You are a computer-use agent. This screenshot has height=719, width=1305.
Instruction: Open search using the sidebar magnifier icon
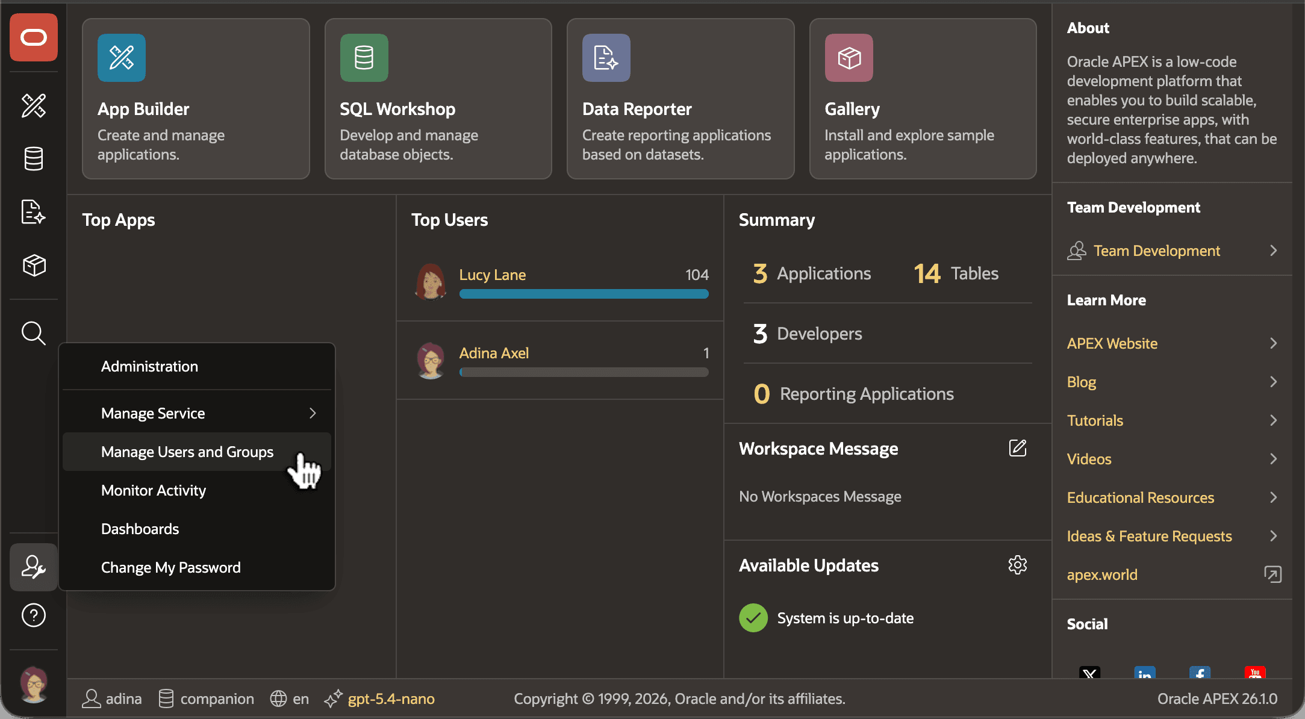coord(34,332)
